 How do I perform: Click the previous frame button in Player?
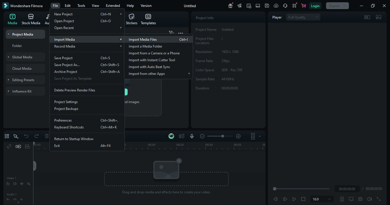pos(276,199)
